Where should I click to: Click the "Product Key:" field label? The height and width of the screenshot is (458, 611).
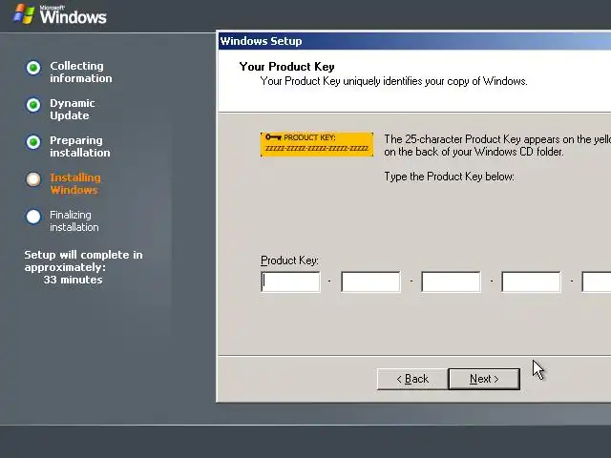[289, 260]
